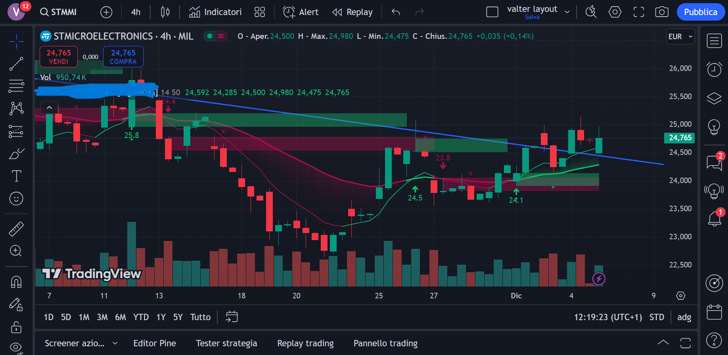Click the red VENDI sell button
The width and height of the screenshot is (728, 355).
59,57
